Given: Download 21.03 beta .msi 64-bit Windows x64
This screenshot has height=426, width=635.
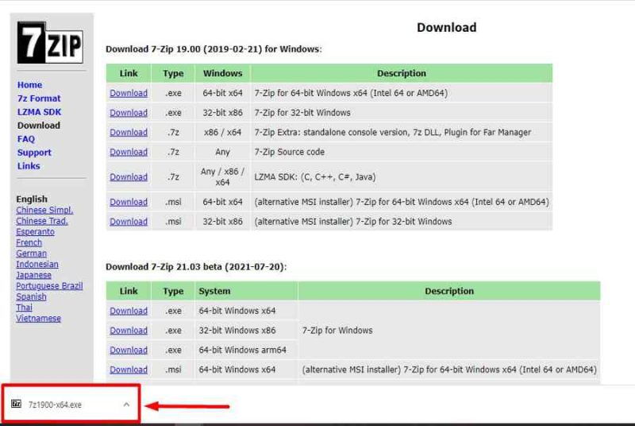Looking at the screenshot, I should point(129,370).
